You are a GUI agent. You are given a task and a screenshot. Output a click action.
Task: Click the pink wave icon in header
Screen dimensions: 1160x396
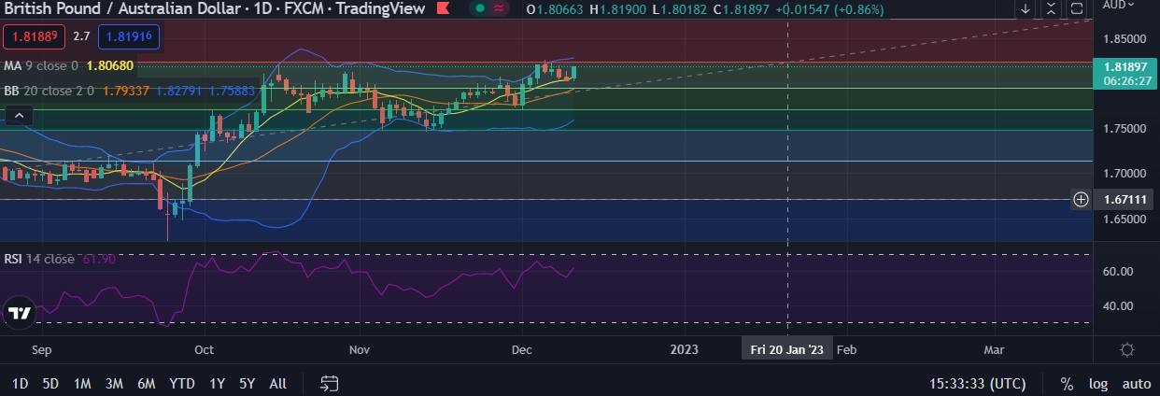[501, 9]
